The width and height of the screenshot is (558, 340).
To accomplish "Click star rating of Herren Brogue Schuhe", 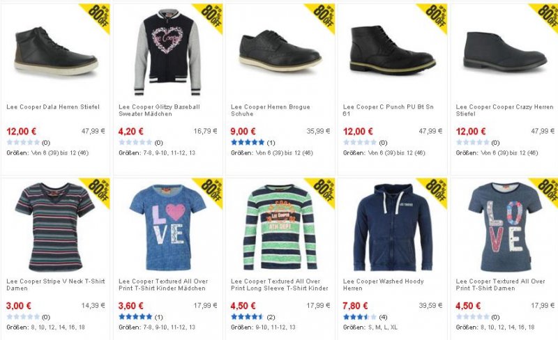I will 248,142.
